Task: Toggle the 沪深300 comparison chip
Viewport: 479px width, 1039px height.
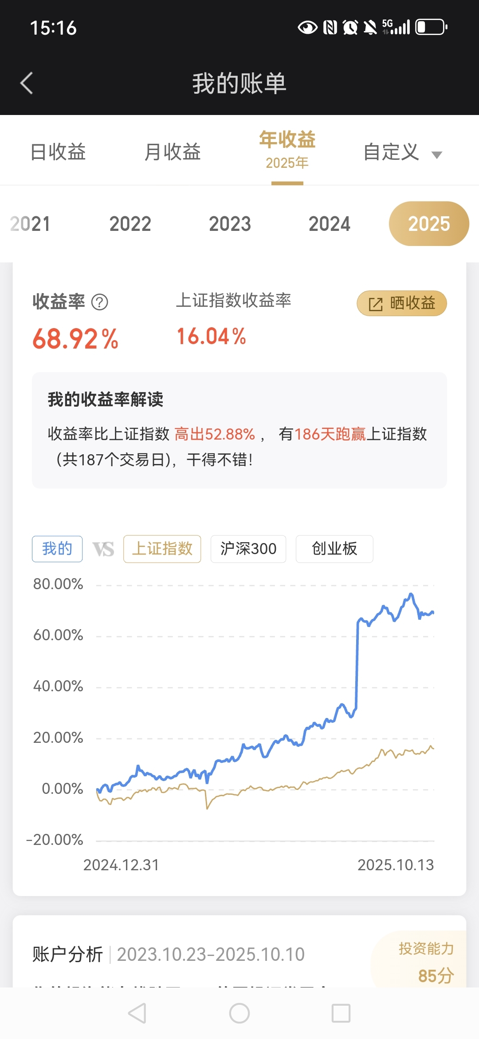Action: (x=248, y=549)
